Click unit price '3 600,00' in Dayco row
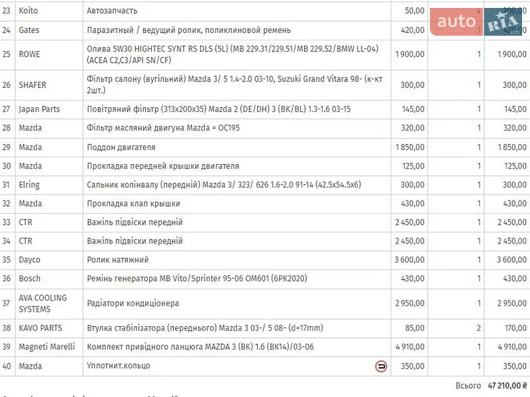 point(409,259)
